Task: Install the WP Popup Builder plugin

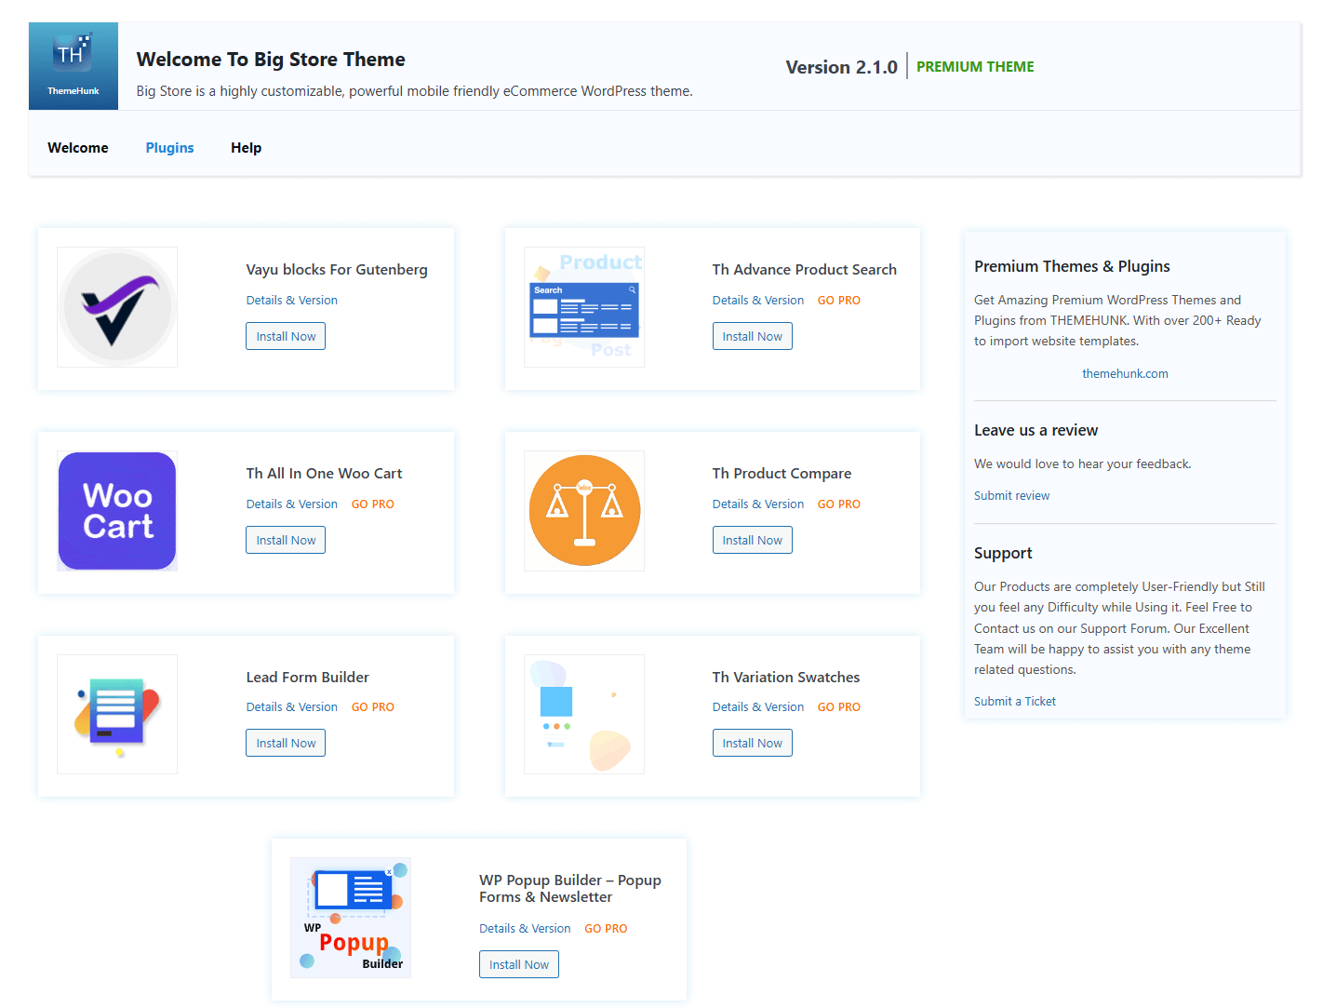Action: pyautogui.click(x=519, y=964)
